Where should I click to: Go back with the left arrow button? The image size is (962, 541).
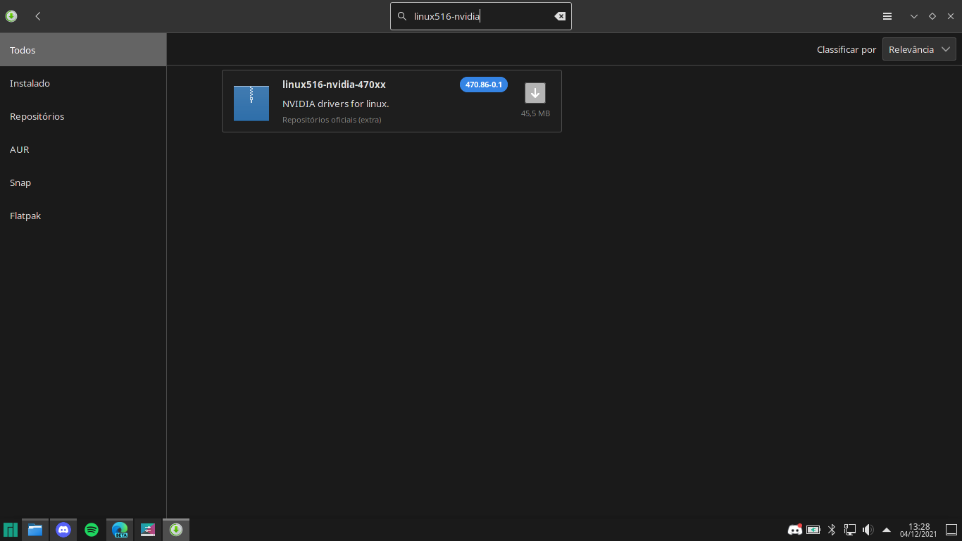pos(38,16)
